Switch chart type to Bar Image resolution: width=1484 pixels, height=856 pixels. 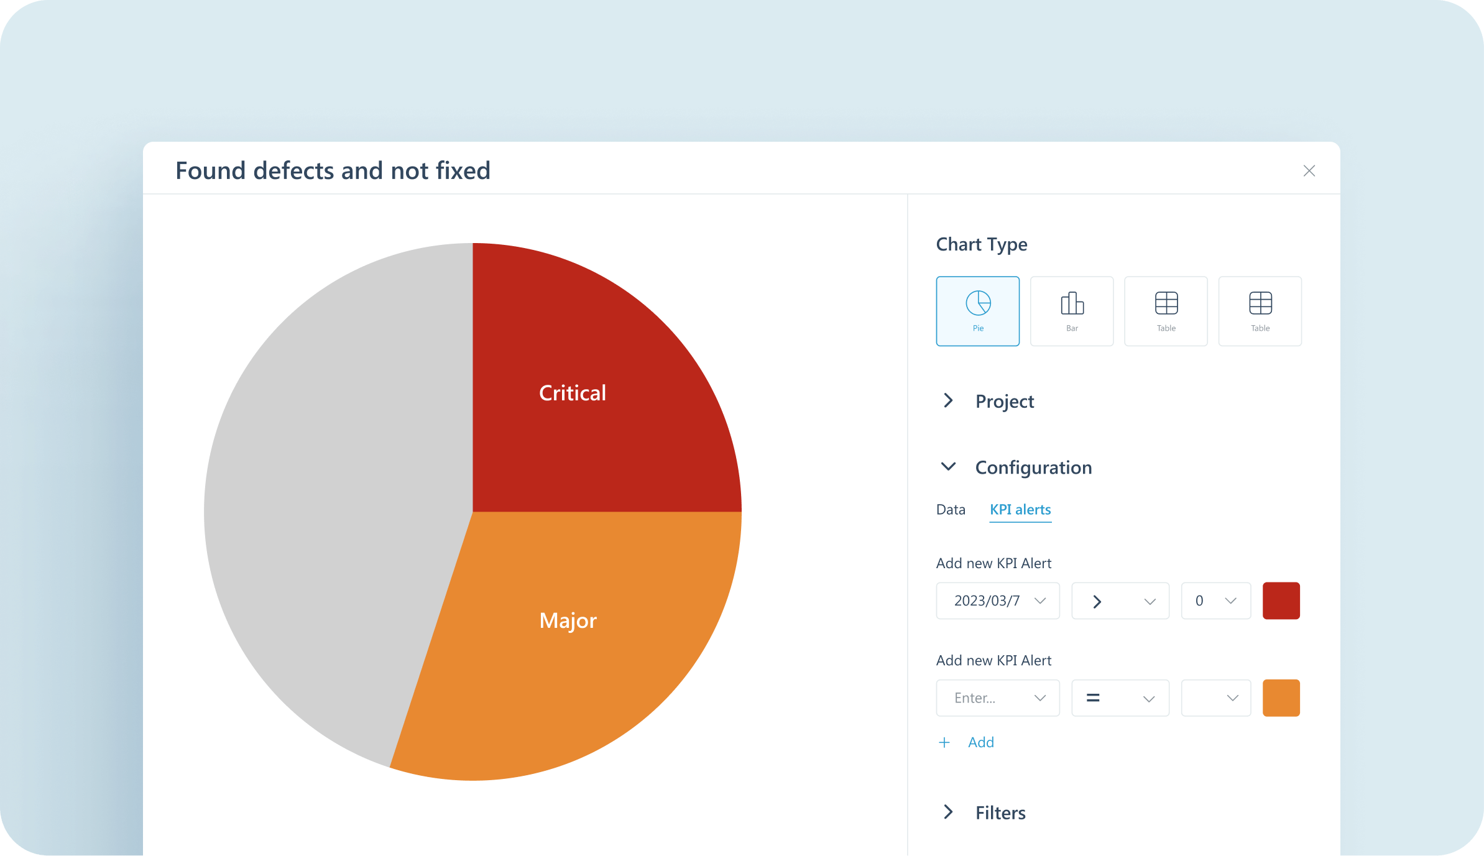[1071, 311]
